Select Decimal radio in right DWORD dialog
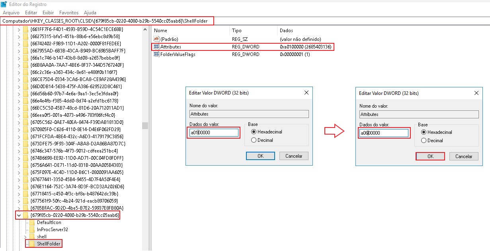 pos(424,141)
